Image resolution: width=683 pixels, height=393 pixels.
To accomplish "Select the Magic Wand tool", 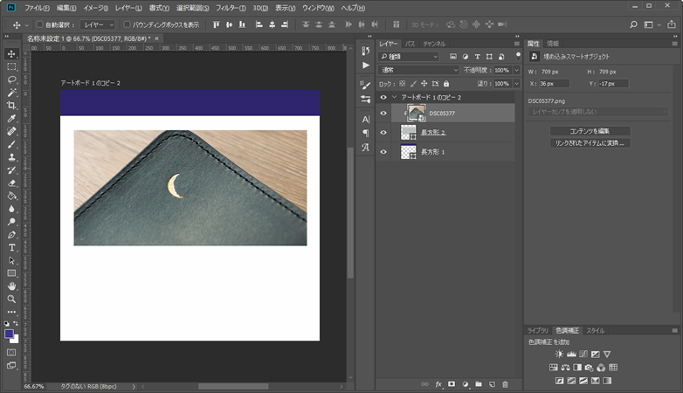I will pos(11,93).
